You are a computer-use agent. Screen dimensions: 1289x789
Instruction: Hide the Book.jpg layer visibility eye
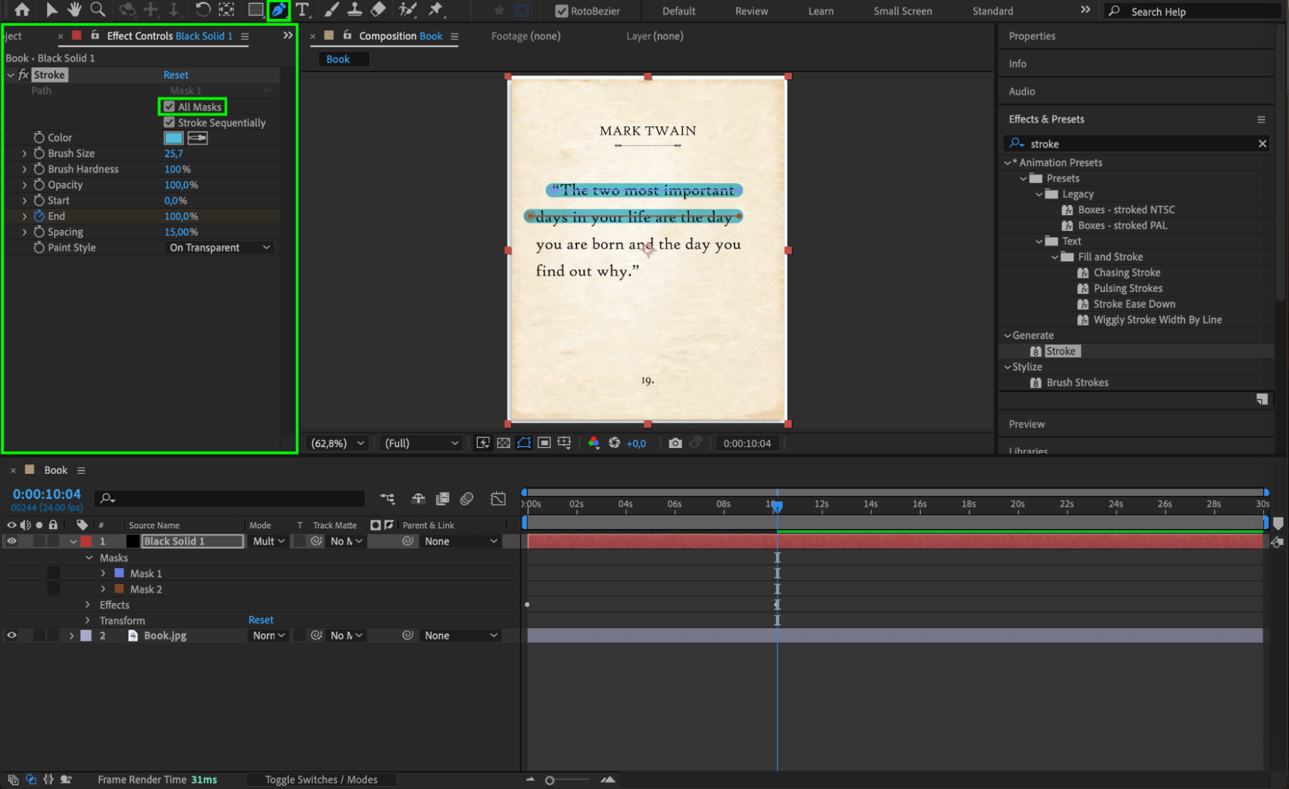coord(12,636)
